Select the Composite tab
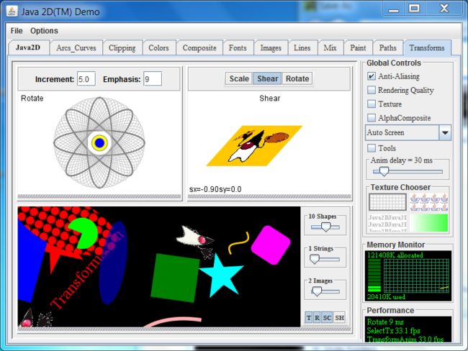The height and width of the screenshot is (351, 468). [199, 47]
